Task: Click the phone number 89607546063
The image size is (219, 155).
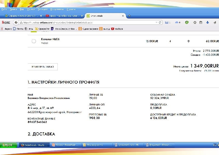Action: pyautogui.click(x=37, y=122)
